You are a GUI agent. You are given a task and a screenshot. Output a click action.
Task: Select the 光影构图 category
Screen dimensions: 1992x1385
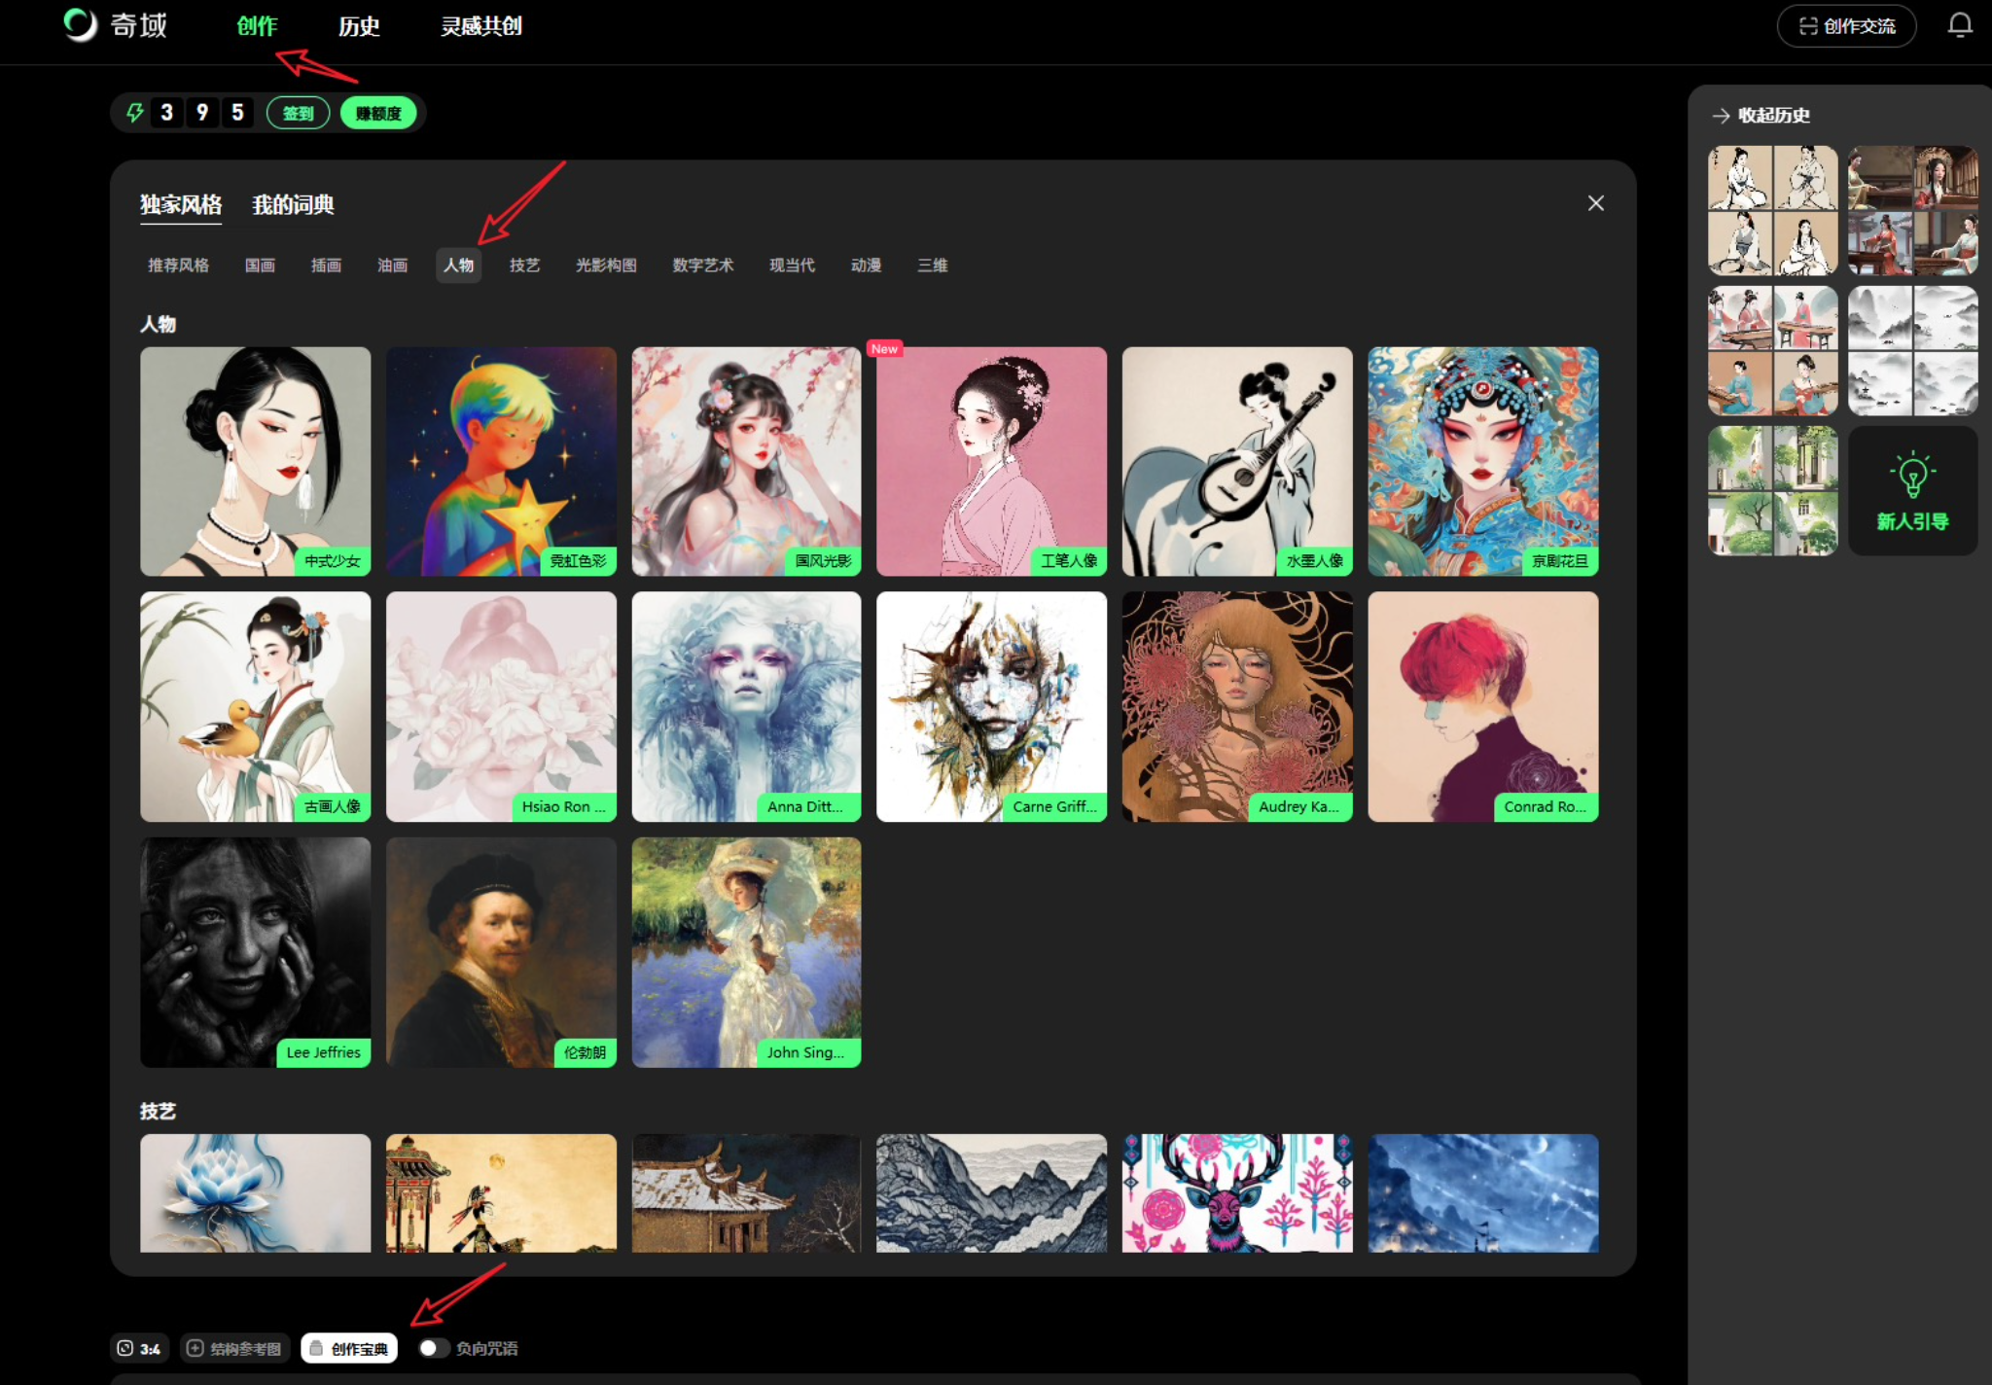[606, 265]
